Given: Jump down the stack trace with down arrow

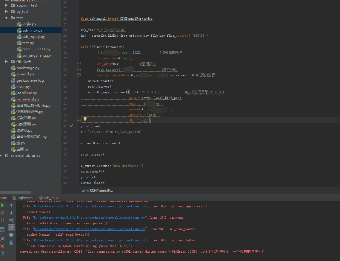Looking at the screenshot, I should 11,213.
